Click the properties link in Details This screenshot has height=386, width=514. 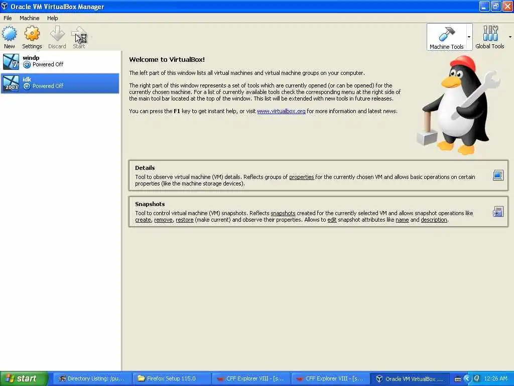tap(301, 177)
